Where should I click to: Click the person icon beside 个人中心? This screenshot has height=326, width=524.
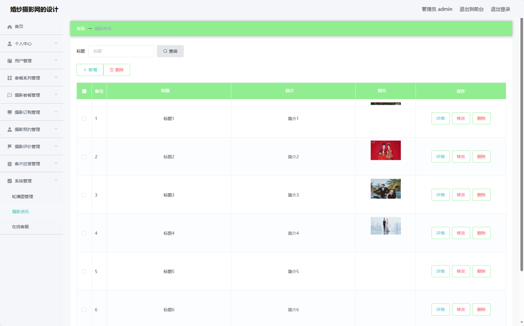pos(10,44)
